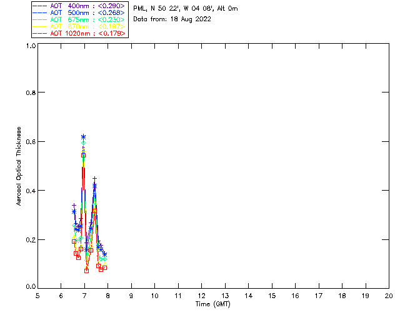This screenshot has width=400, height=320.
Task: Click the purple dashed line sample in legend
Action: (40, 6)
